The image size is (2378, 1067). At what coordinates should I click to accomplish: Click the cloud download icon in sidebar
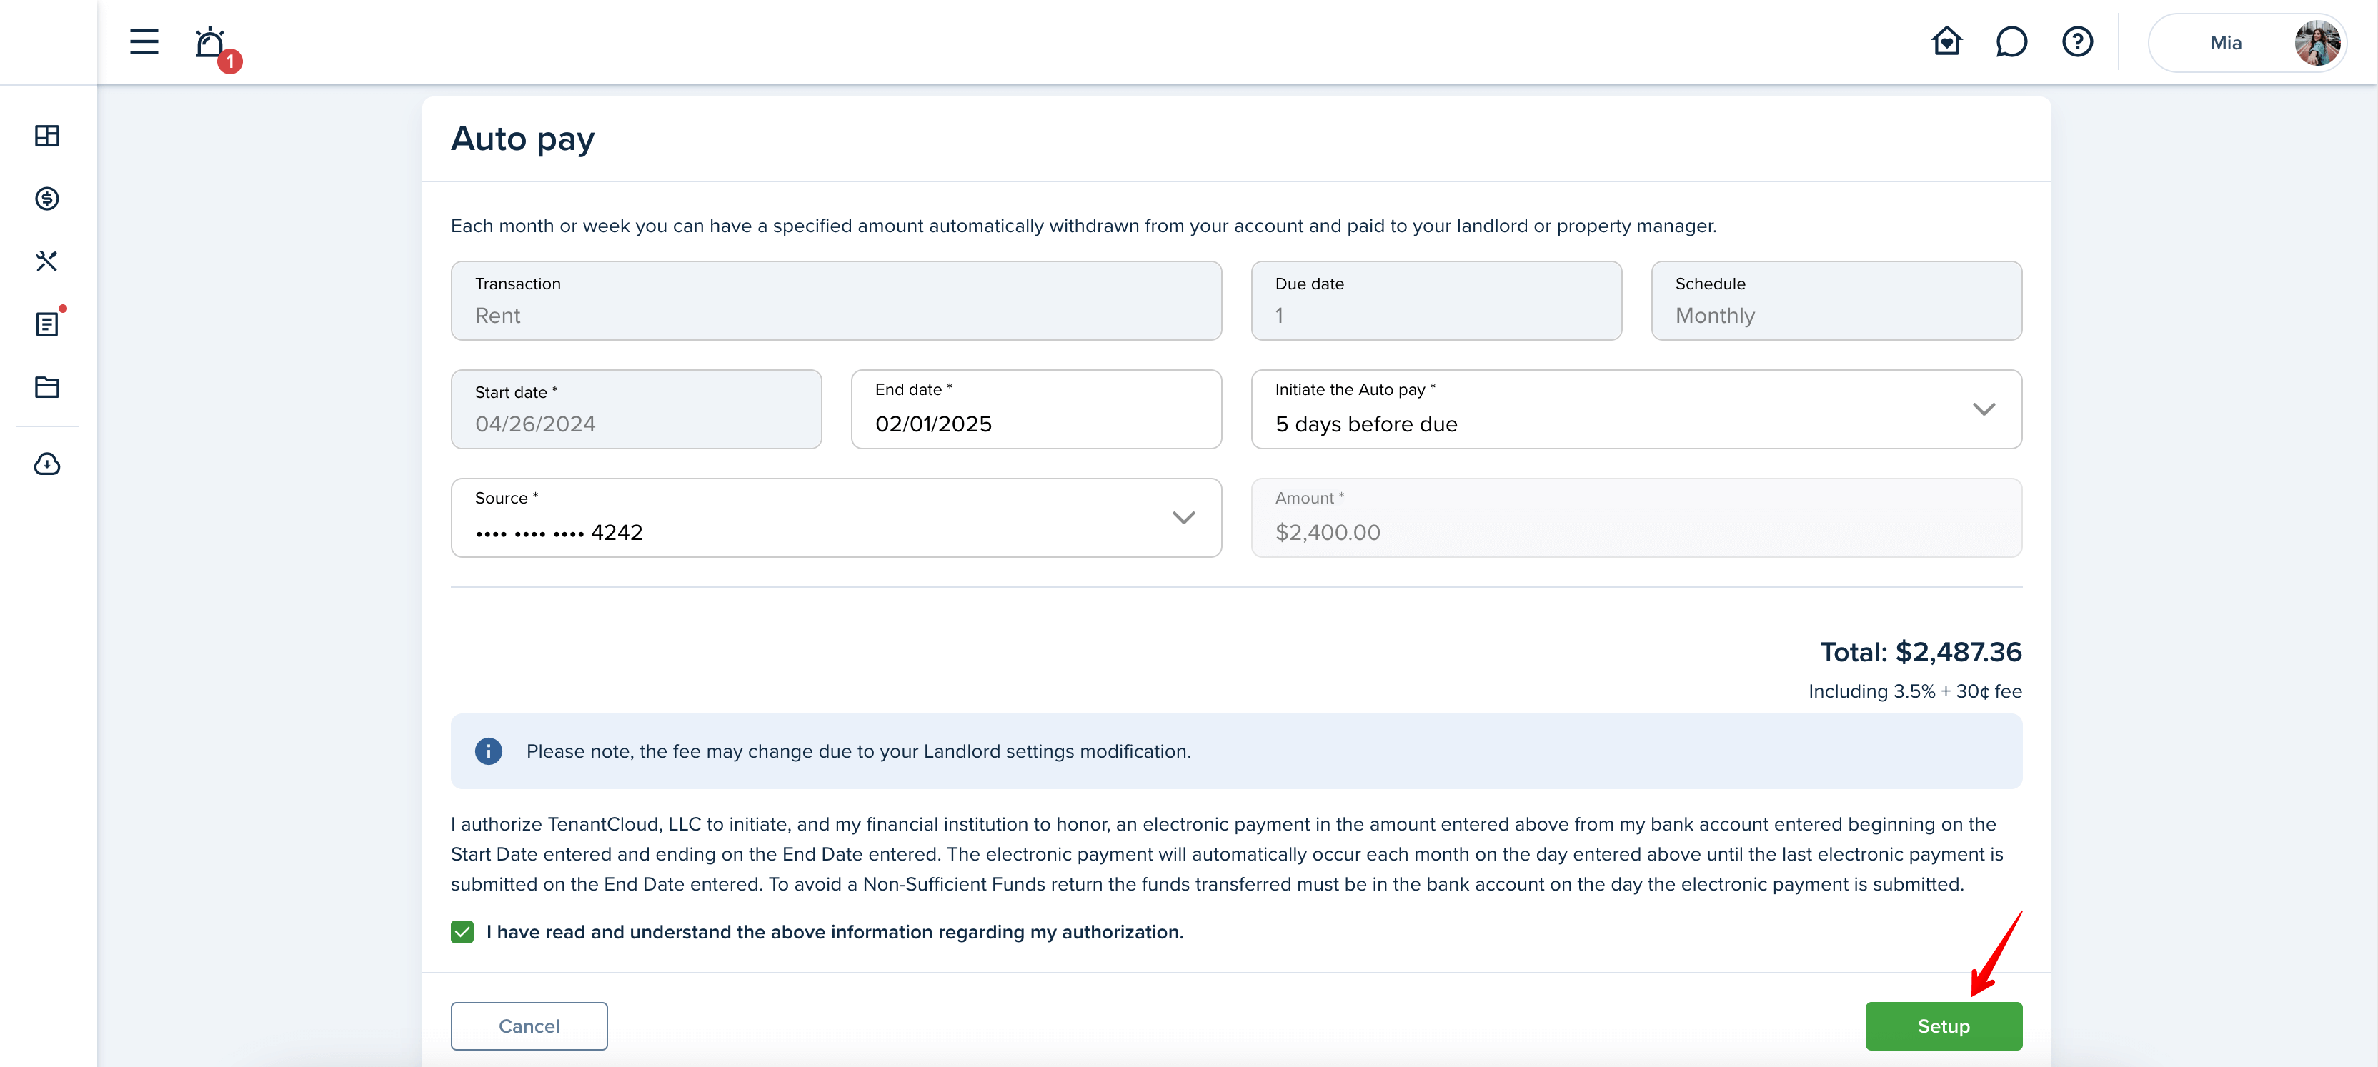tap(47, 464)
